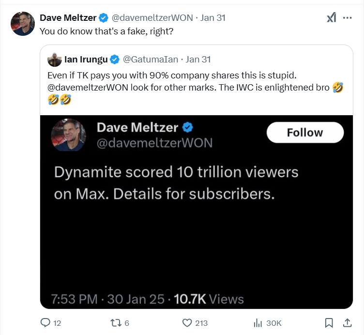Viewport: 364px width, 335px height.
Task: Click the reply speech bubble icon
Action: 45,323
